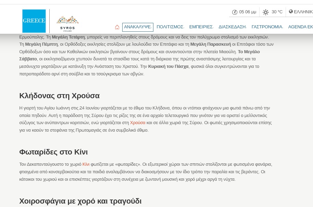Click the heading Χοιροσφάγια με χορό και τραγούδι
The width and height of the screenshot is (313, 207).
pos(80,201)
